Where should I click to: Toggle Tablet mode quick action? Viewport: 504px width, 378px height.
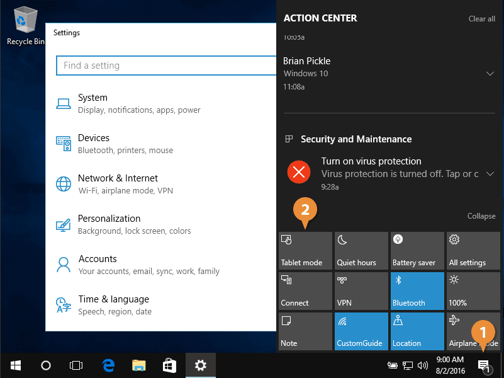[x=305, y=251]
